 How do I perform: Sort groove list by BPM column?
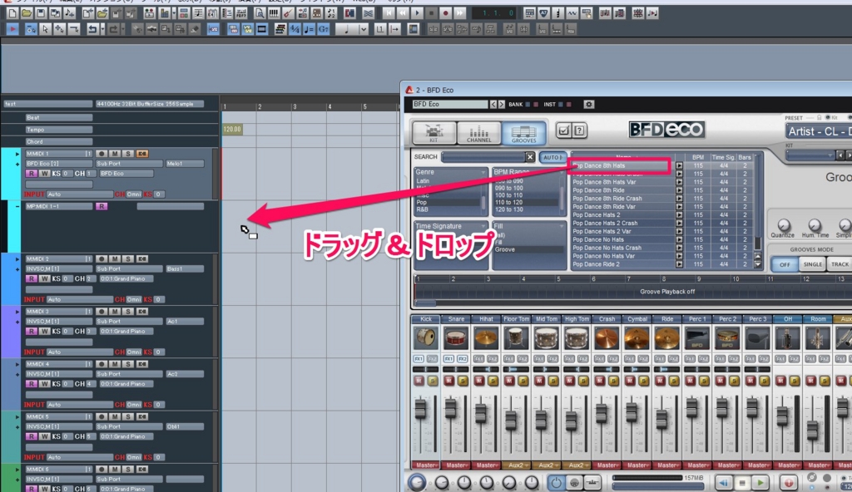coord(698,157)
